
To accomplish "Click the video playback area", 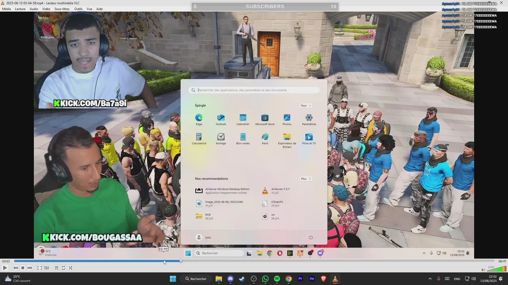I will pos(254,135).
